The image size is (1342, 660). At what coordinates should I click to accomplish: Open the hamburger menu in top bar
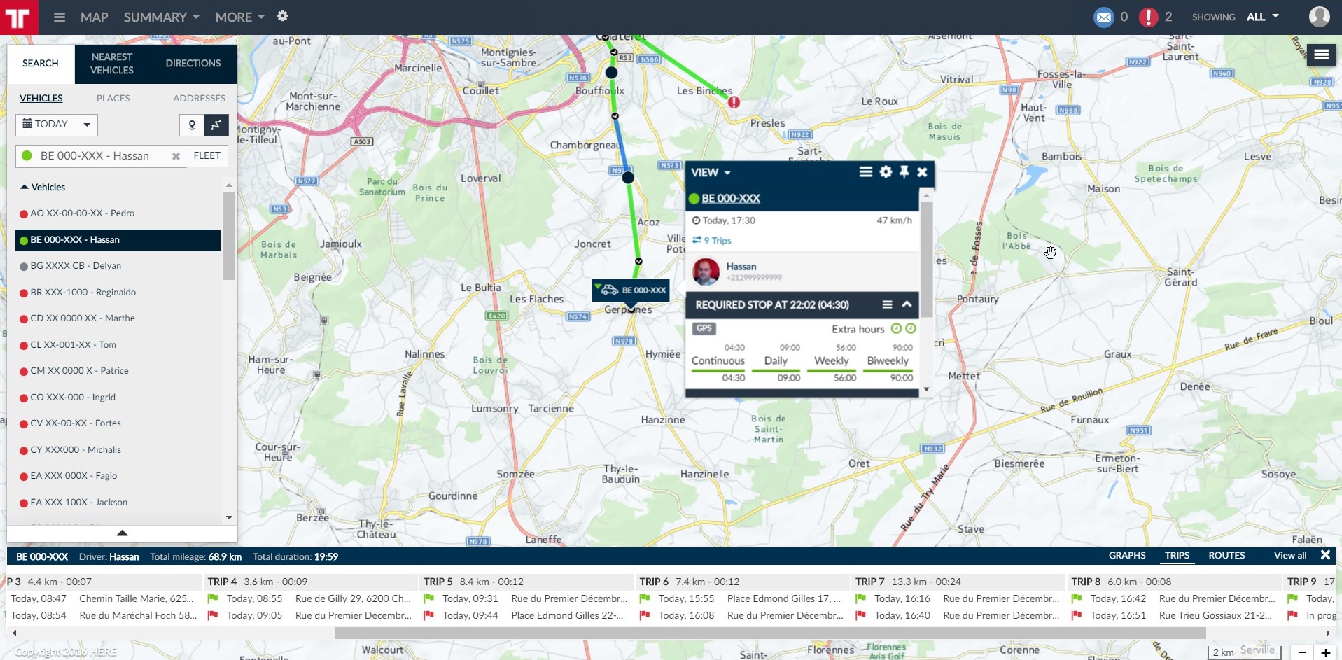(60, 17)
